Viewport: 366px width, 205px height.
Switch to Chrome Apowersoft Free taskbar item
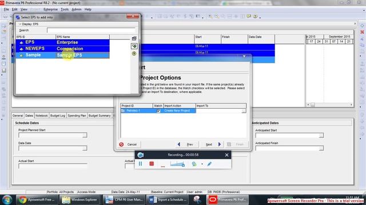[x=37, y=200]
